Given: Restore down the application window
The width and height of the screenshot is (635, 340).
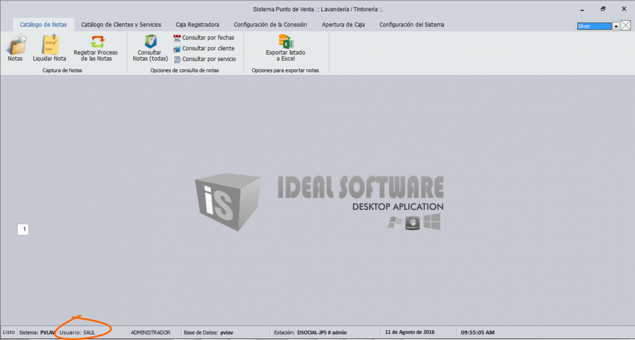Looking at the screenshot, I should [x=603, y=9].
